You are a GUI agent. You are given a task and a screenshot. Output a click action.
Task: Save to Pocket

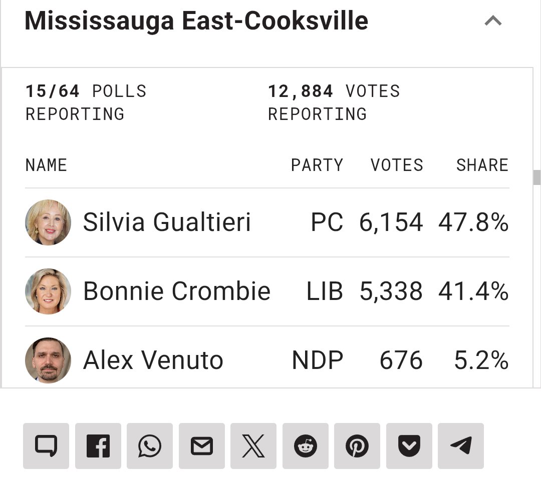[409, 445]
